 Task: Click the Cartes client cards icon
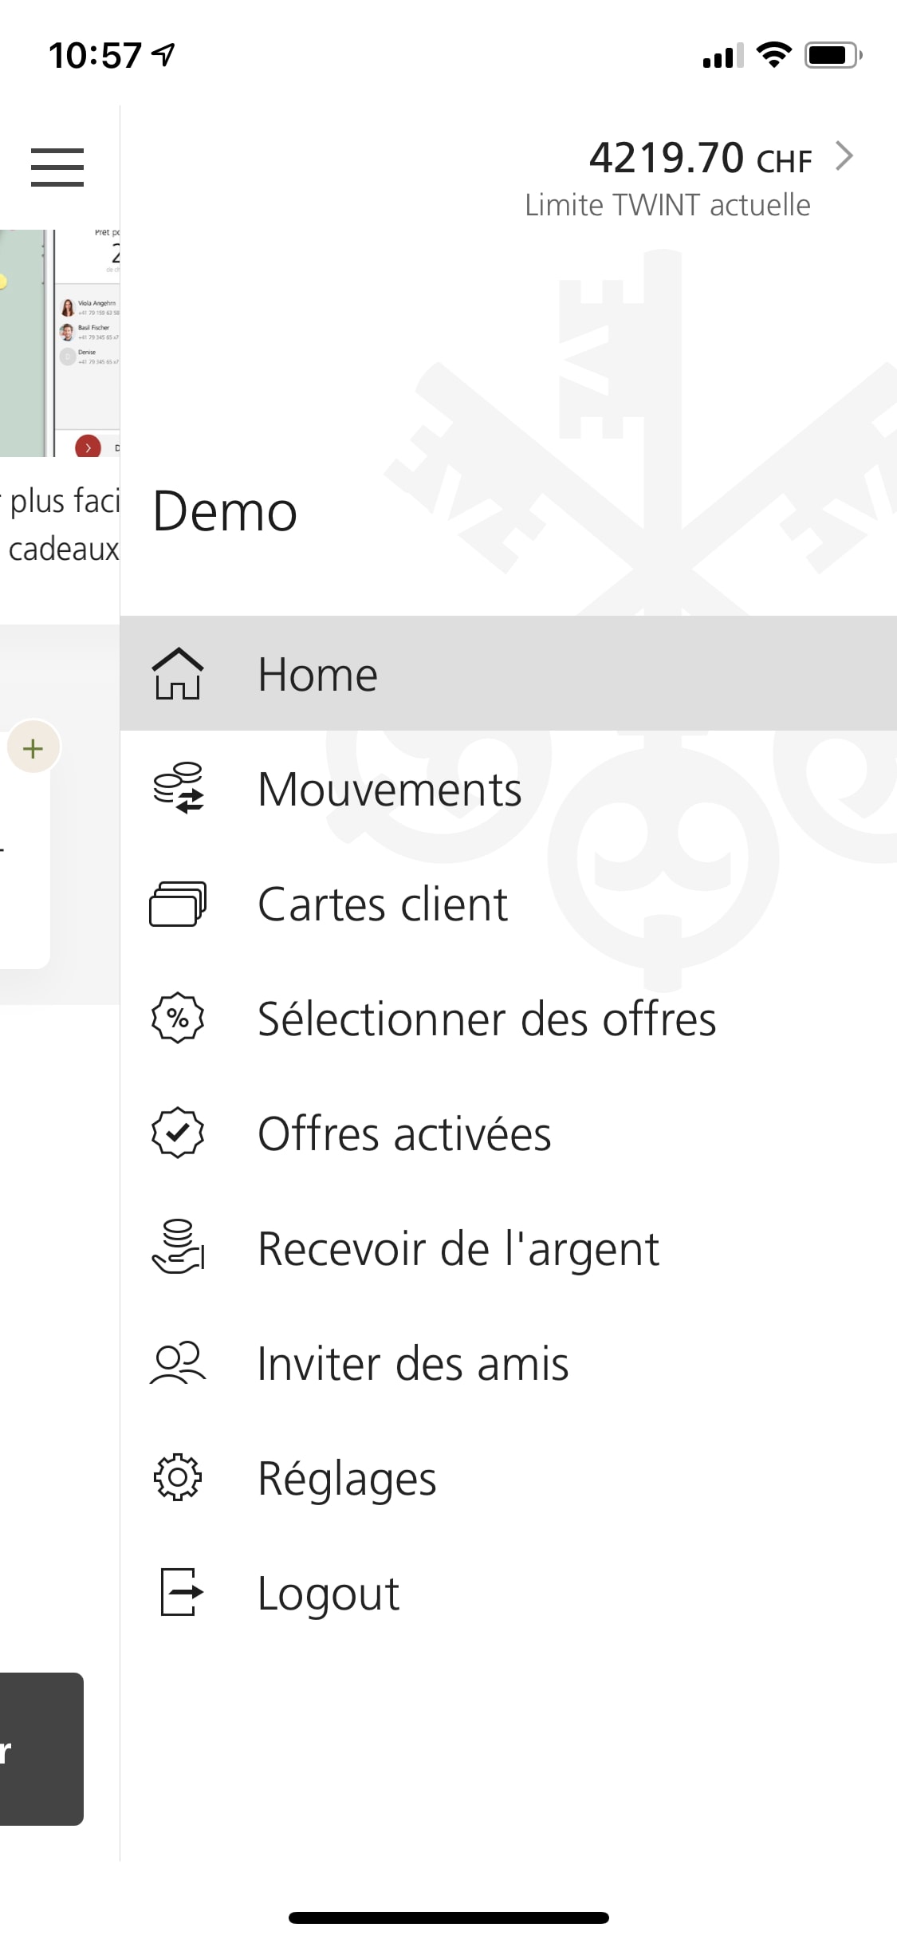pos(178,904)
